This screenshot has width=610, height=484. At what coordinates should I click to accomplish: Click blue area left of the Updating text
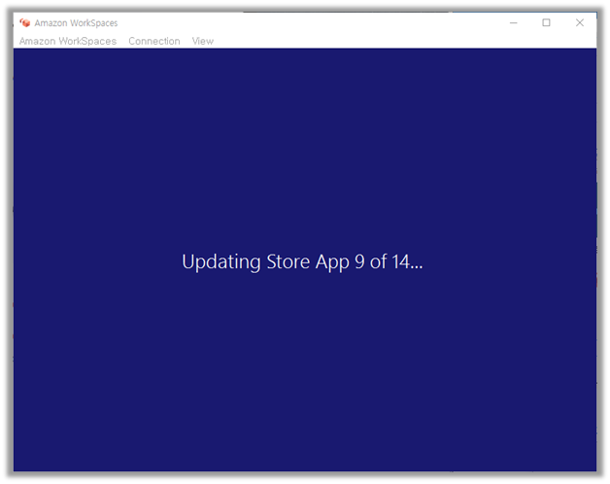pyautogui.click(x=97, y=261)
